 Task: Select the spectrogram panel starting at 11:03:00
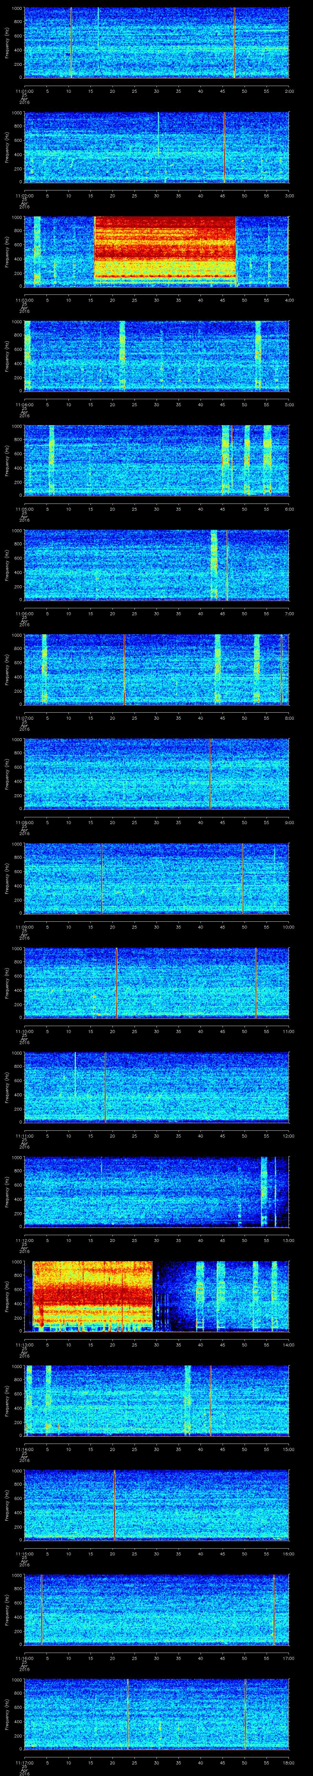157,252
